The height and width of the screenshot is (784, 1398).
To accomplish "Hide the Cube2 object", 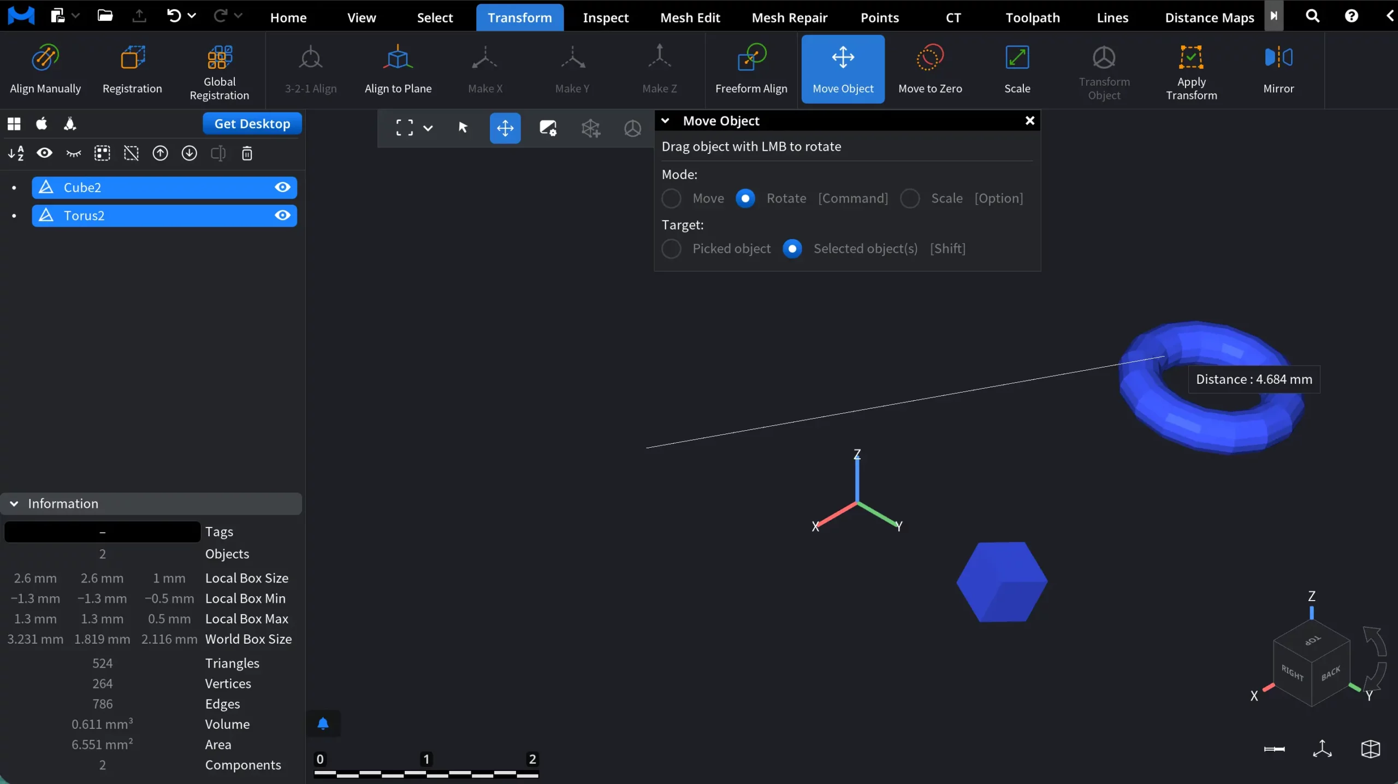I will (x=282, y=187).
